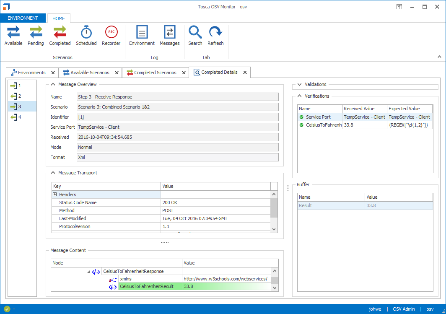Click the Service Port text field

(177, 127)
